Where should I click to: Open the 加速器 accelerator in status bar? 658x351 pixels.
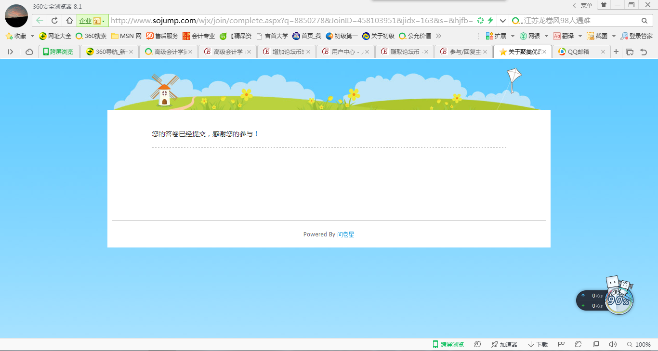(504, 344)
